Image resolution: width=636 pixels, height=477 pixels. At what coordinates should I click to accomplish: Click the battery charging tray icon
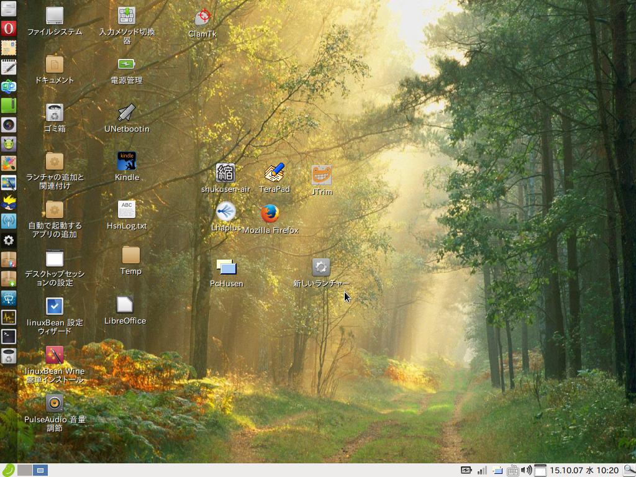(466, 471)
